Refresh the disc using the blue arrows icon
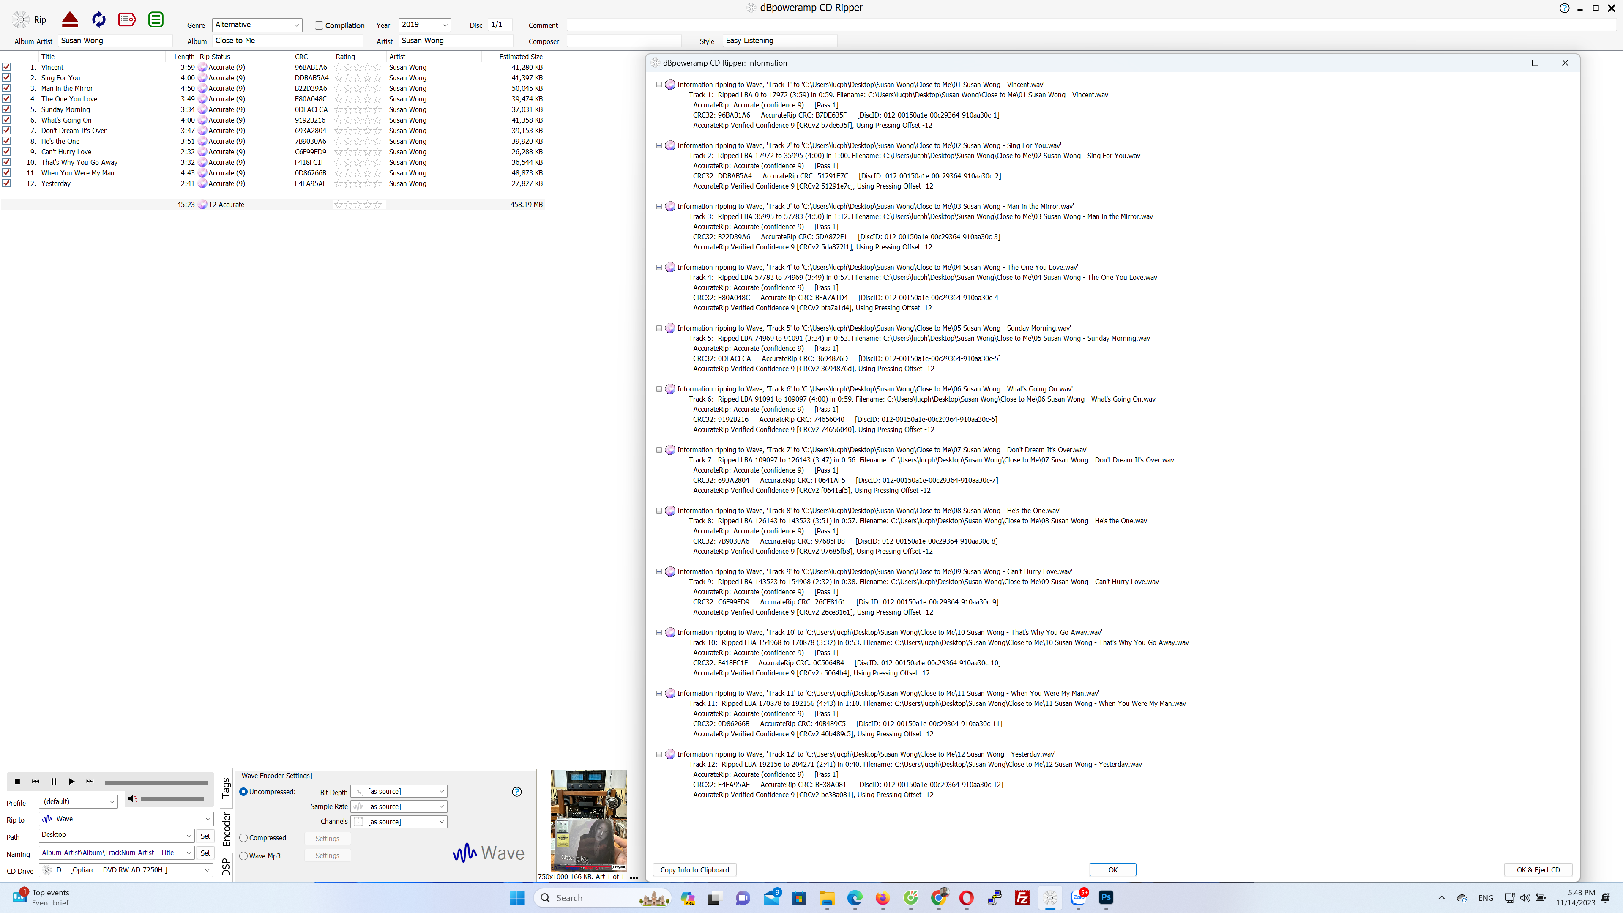Screen dimensions: 1623x913 pos(99,19)
